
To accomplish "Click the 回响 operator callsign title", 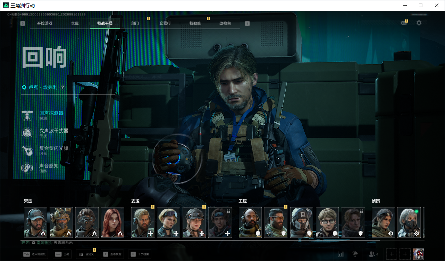I will pyautogui.click(x=44, y=58).
